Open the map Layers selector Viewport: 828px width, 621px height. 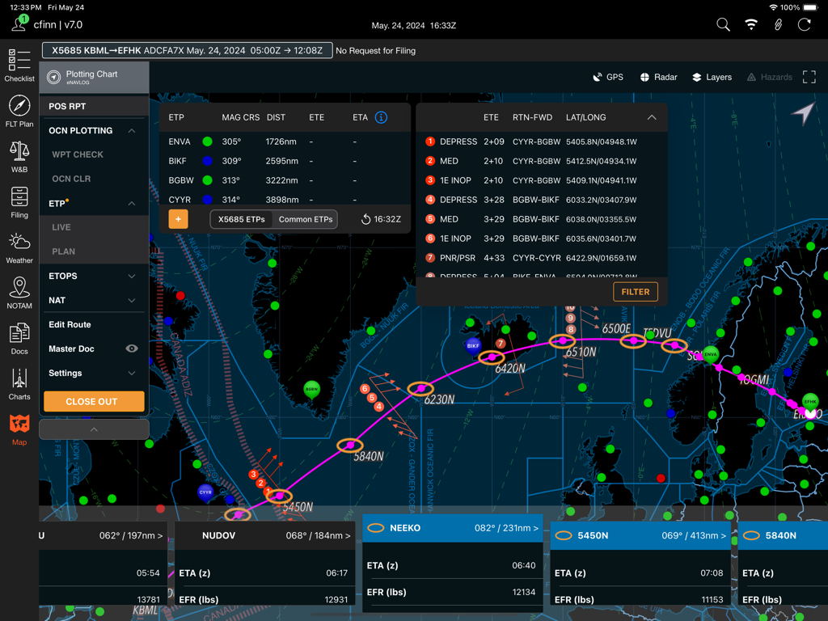coord(712,77)
